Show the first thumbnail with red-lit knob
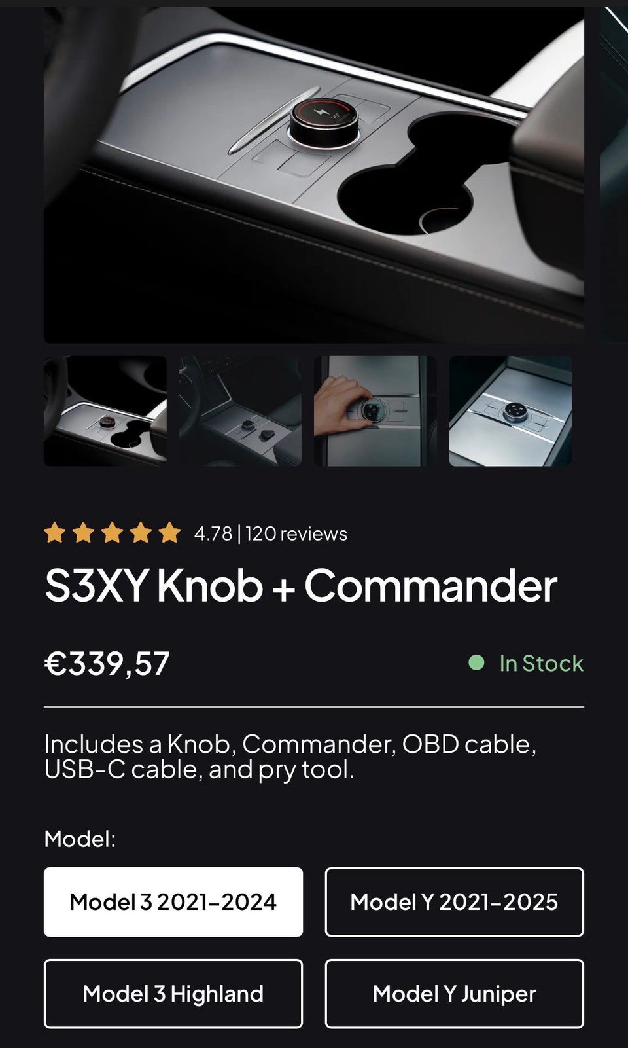The width and height of the screenshot is (628, 1048). click(105, 411)
